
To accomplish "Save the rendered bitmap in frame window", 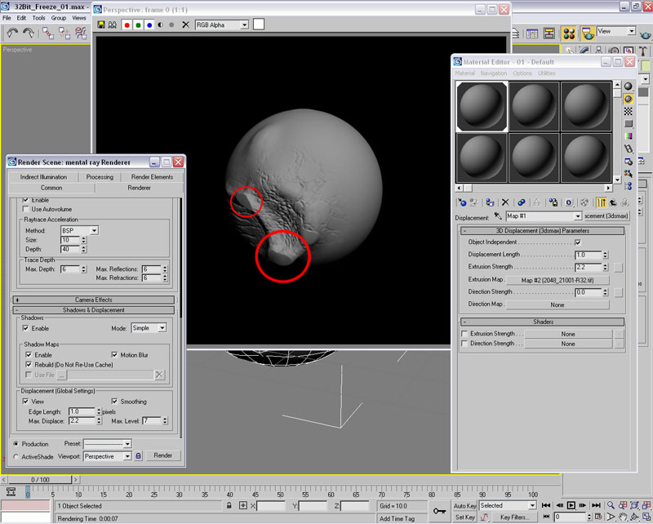I will point(100,25).
